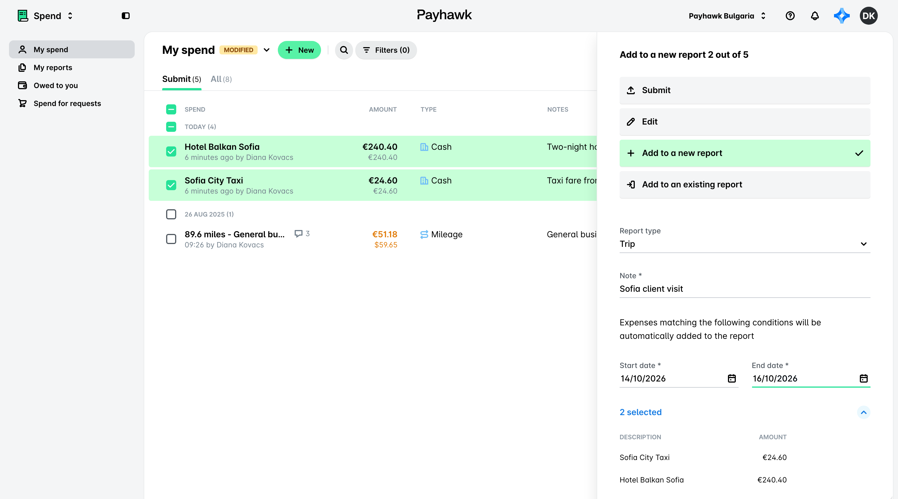Open the Start date calendar icon
The width and height of the screenshot is (898, 499).
pos(732,378)
